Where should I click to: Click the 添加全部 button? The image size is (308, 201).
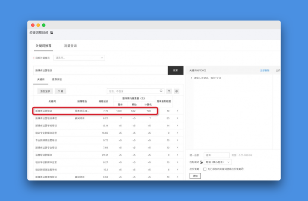45,91
